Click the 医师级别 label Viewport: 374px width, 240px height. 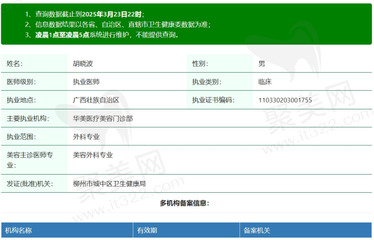tap(21, 82)
